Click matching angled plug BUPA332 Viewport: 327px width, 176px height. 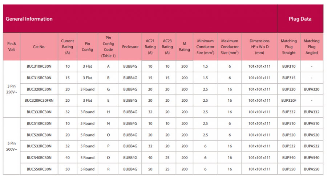pos(311,112)
